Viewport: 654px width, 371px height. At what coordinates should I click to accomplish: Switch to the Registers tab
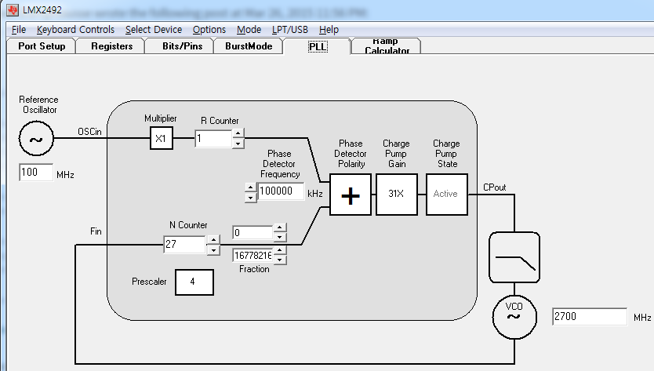112,46
